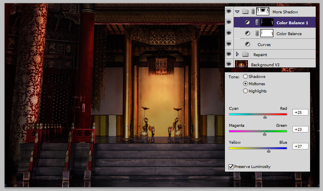Screen dimensions: 323x191
Task: Choose the Highlights tone option
Action: (245, 91)
